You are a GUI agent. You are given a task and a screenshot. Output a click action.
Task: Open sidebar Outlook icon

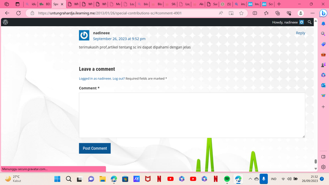(x=323, y=85)
